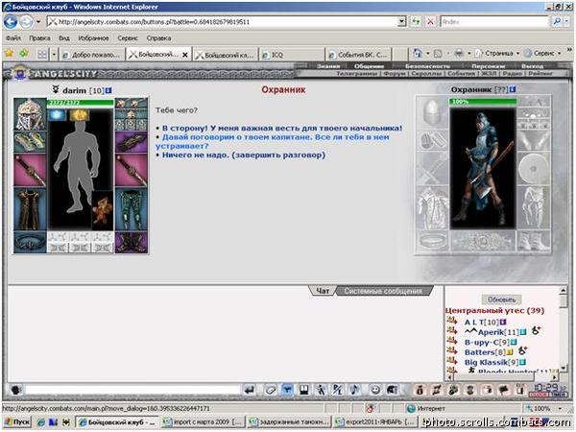This screenshot has width=576, height=432.
Task: Click the send message arrow icon
Action: point(250,390)
